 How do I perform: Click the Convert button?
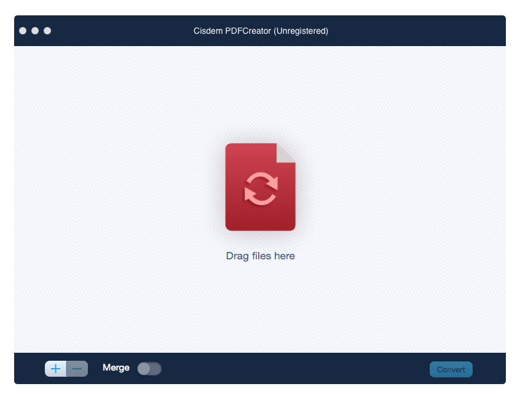451,369
